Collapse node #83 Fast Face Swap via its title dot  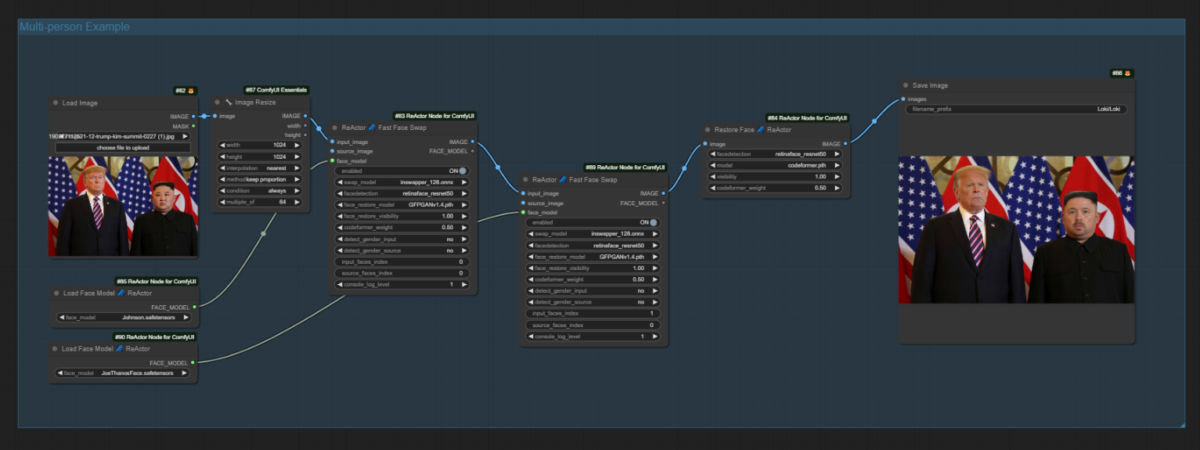click(x=335, y=127)
